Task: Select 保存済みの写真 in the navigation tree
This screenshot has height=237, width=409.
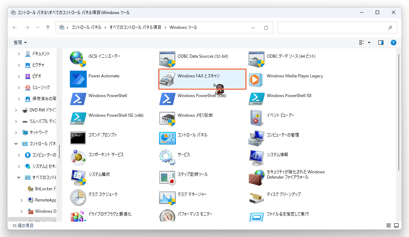Action: click(40, 99)
